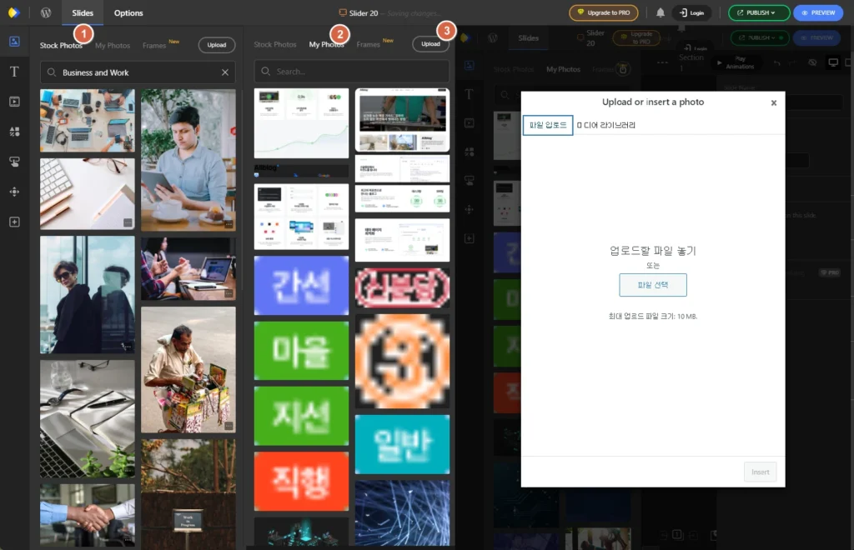Viewport: 854px width, 550px height.
Task: Select the Text (T) tool in the bright sidebar
Action: click(x=15, y=72)
